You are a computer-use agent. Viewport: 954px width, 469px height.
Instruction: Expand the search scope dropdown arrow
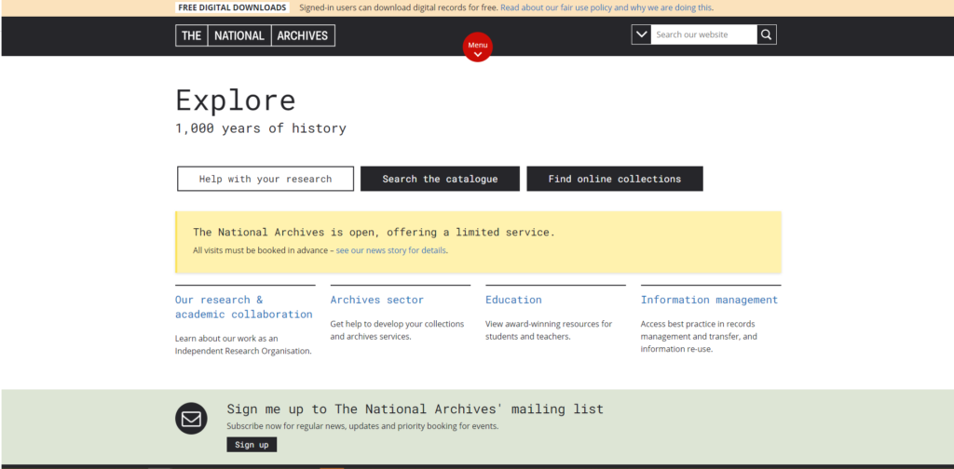pos(641,34)
